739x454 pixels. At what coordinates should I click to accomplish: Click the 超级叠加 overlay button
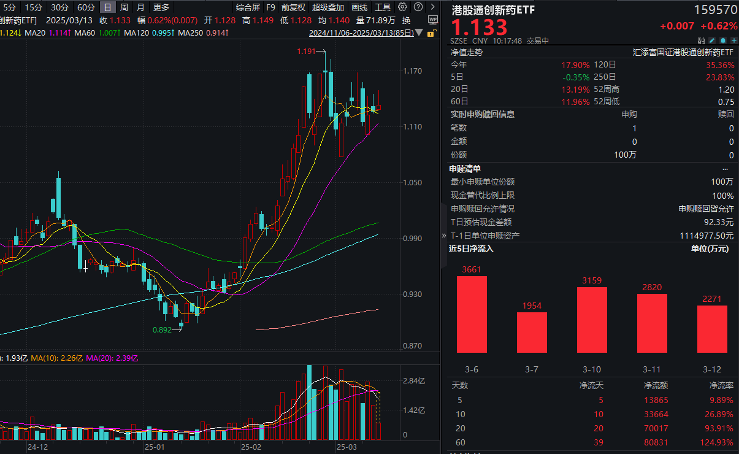click(328, 7)
